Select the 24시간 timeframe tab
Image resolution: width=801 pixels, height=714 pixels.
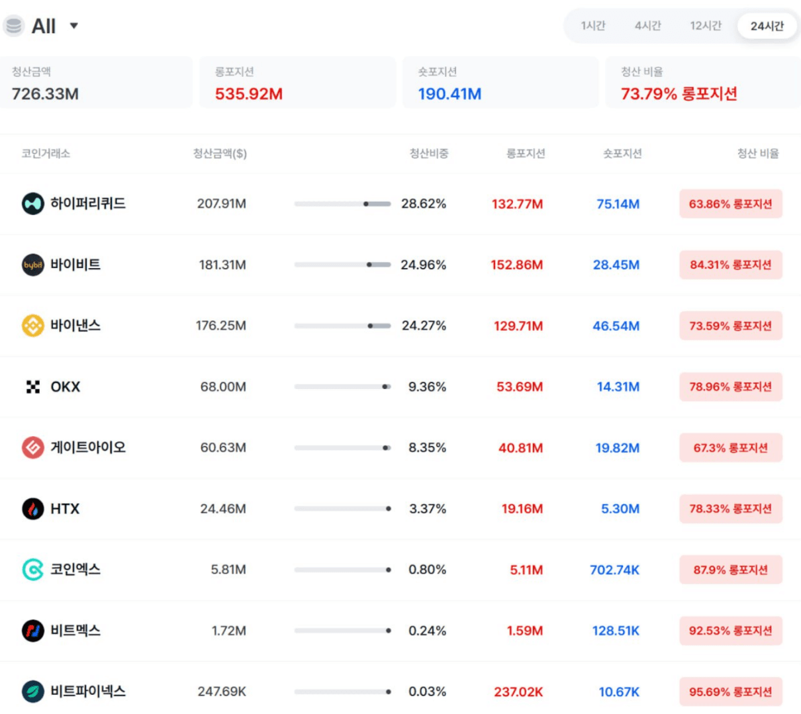tap(767, 26)
